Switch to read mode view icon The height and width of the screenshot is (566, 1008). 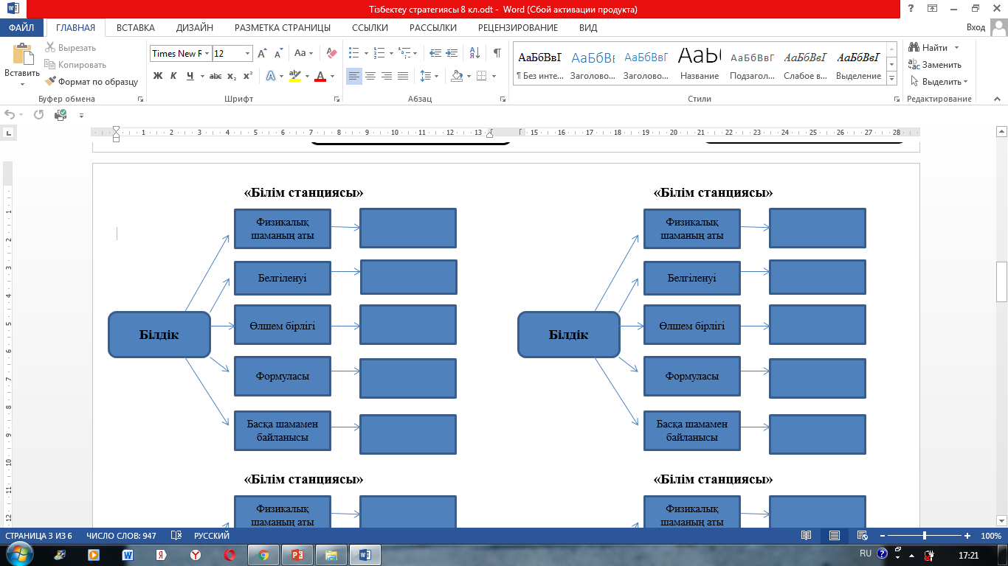(x=807, y=536)
